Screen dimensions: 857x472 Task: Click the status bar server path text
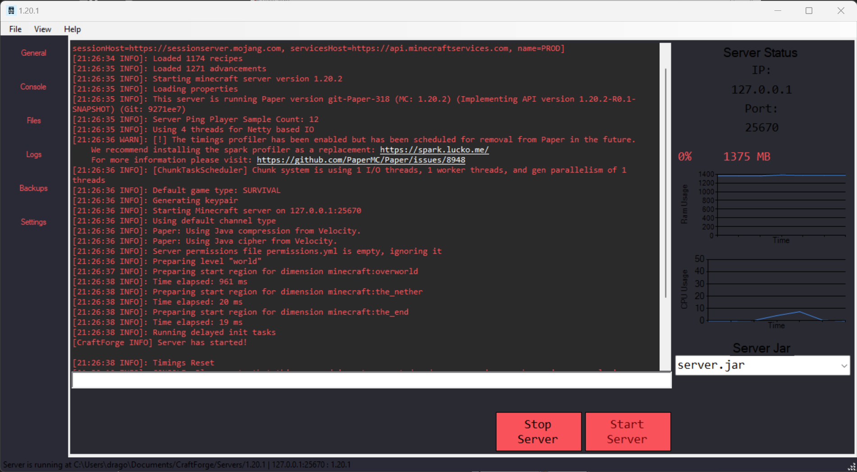177,464
